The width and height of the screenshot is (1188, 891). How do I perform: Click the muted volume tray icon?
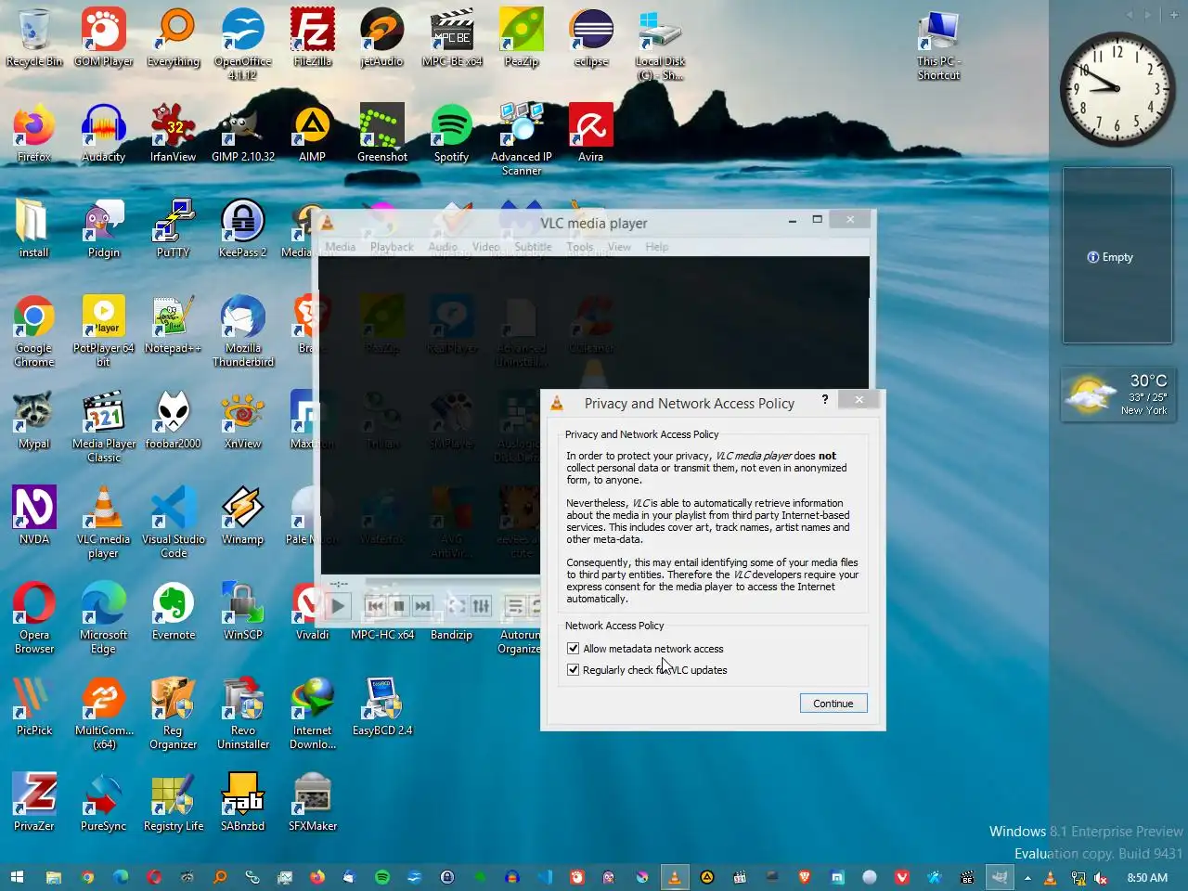tap(1101, 877)
